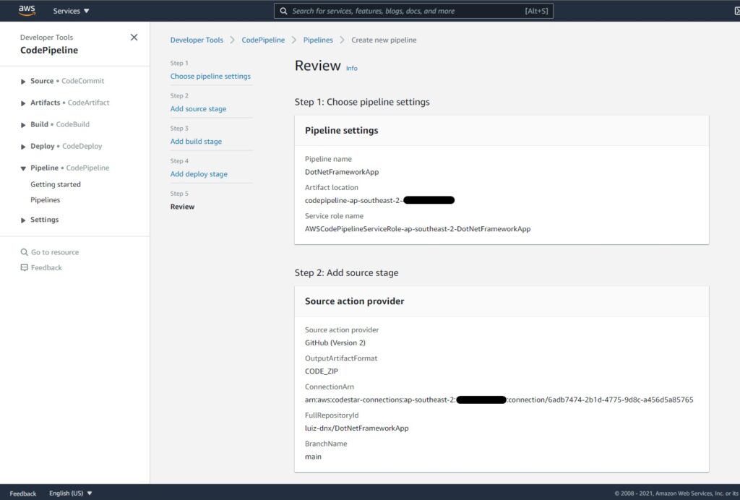Click the Feedback button in the bottom bar
Screen dimensions: 740x500
(22, 493)
